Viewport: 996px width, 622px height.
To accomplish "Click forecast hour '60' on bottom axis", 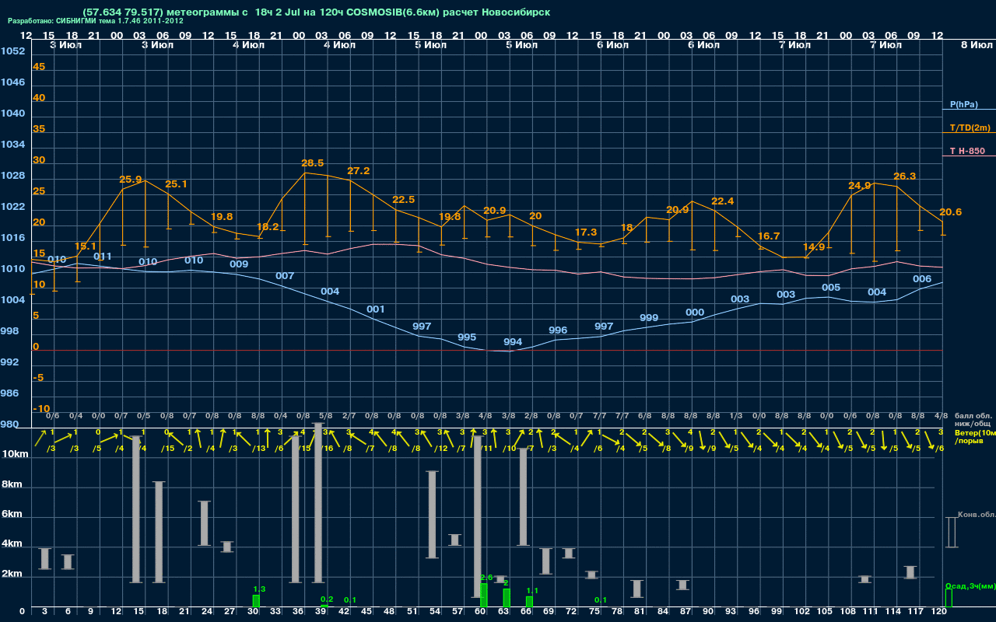I will (x=482, y=612).
